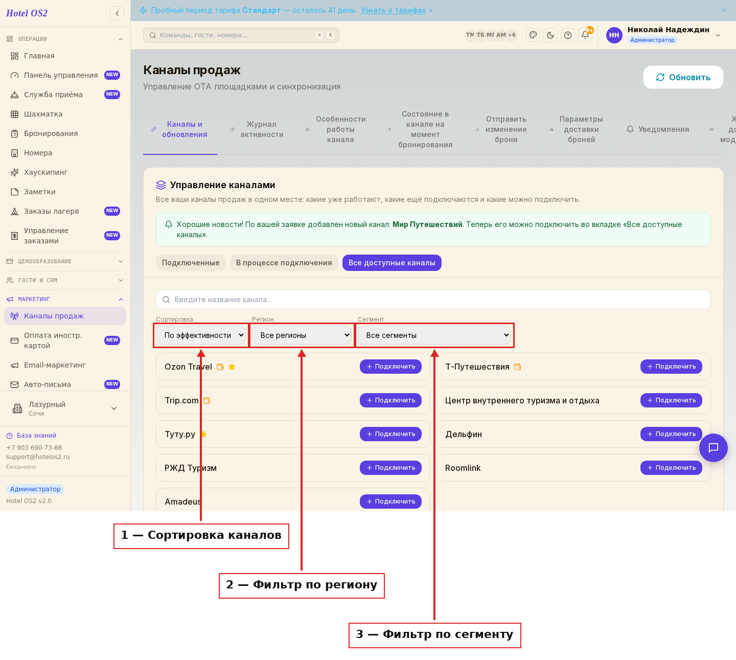Open Email-маркетинг in the sidebar
The height and width of the screenshot is (660, 736).
pos(65,365)
